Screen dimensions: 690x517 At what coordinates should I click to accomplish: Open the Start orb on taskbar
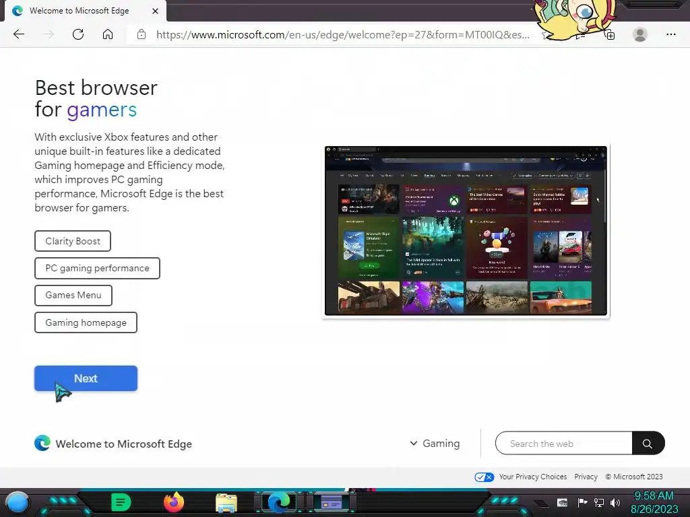pos(18,502)
